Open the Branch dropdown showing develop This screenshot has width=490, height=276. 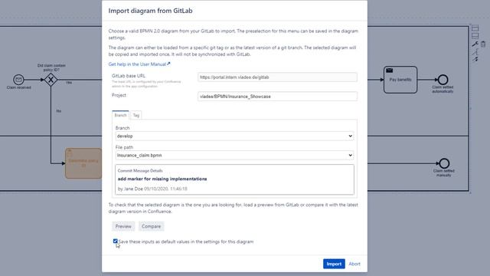[x=234, y=136]
